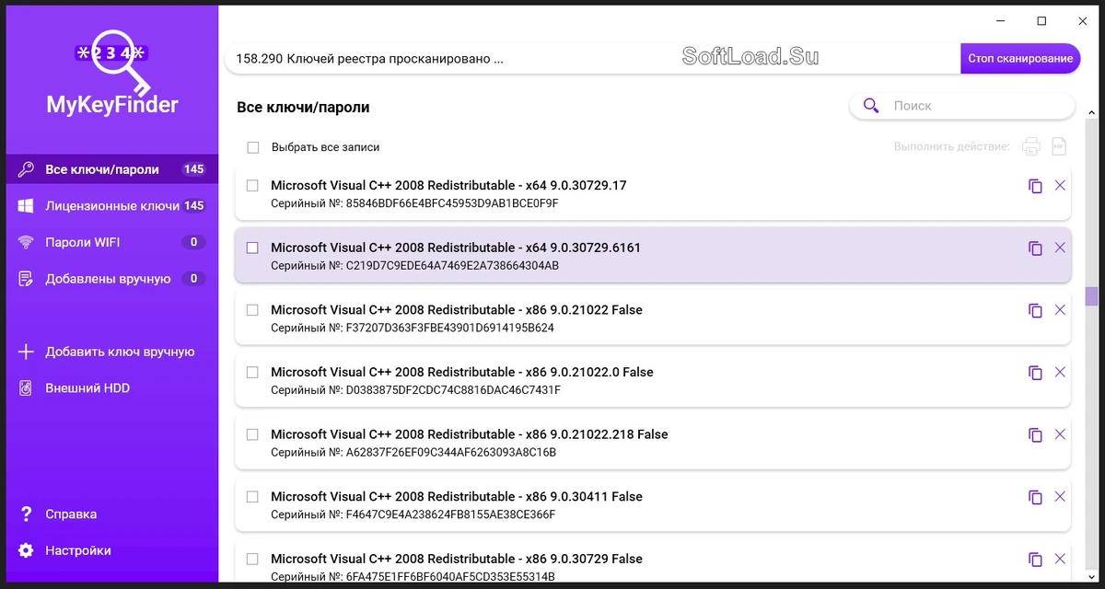This screenshot has width=1105, height=589.
Task: Click the Windows icon beside Лицензионные ключи
Action: pyautogui.click(x=26, y=206)
